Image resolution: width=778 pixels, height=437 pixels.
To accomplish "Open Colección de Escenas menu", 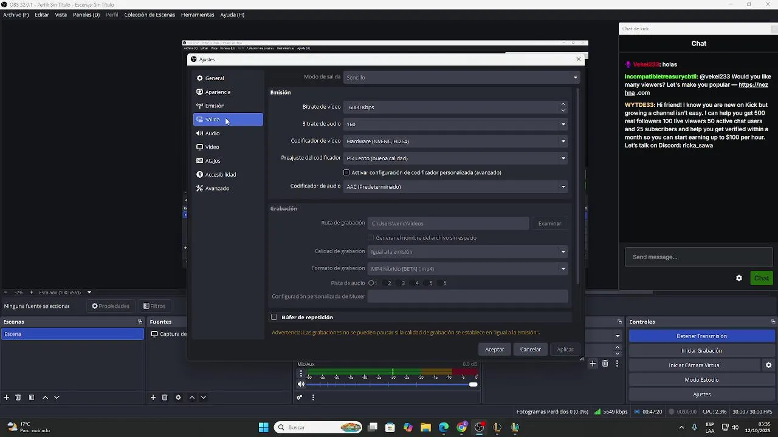I will coord(150,15).
